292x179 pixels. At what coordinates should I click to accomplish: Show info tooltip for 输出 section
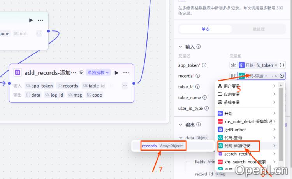[x=199, y=124]
